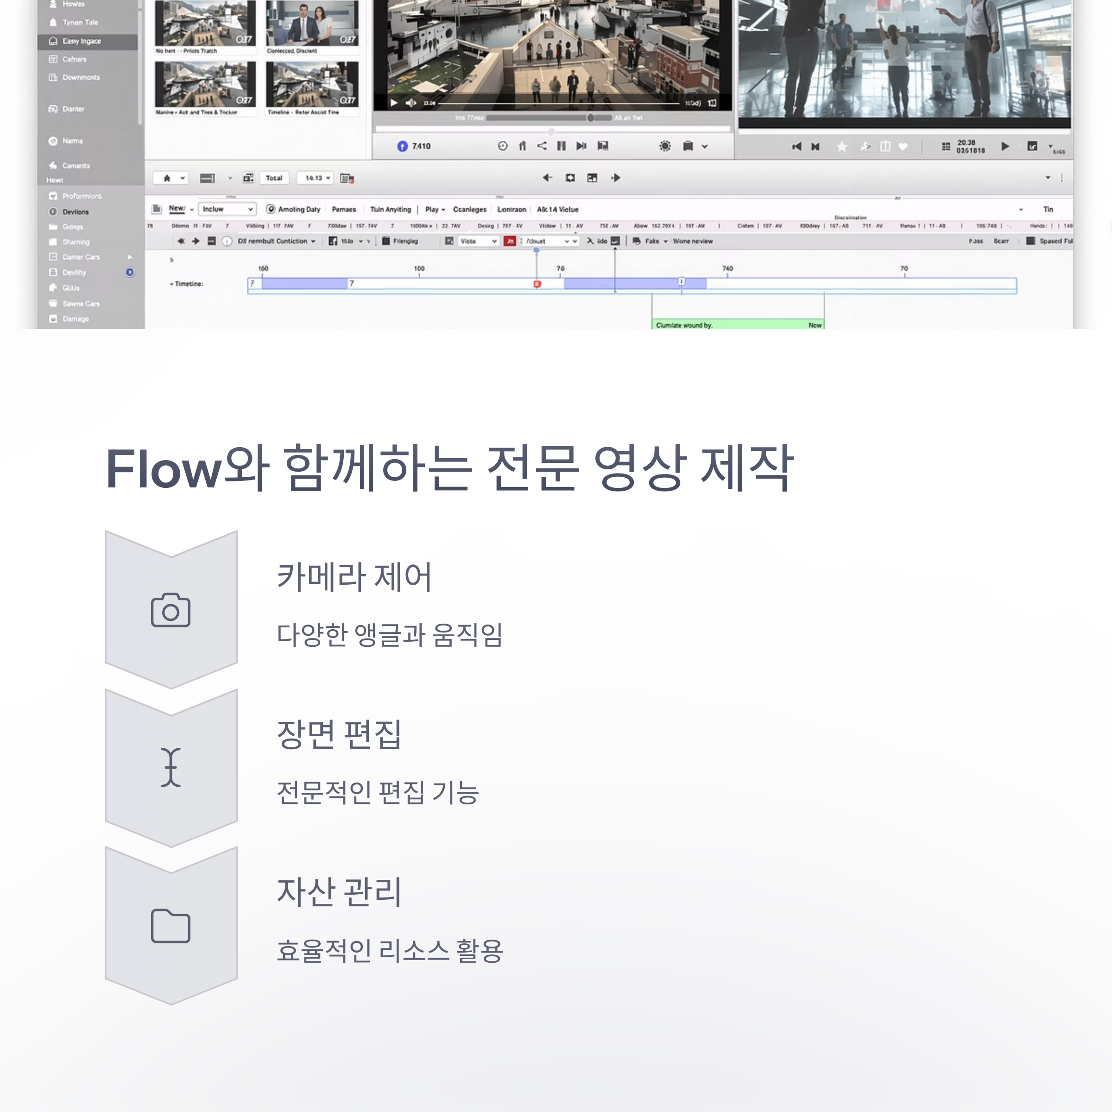
Task: Toggle the blue indicator next to Devilhy
Action: [130, 272]
